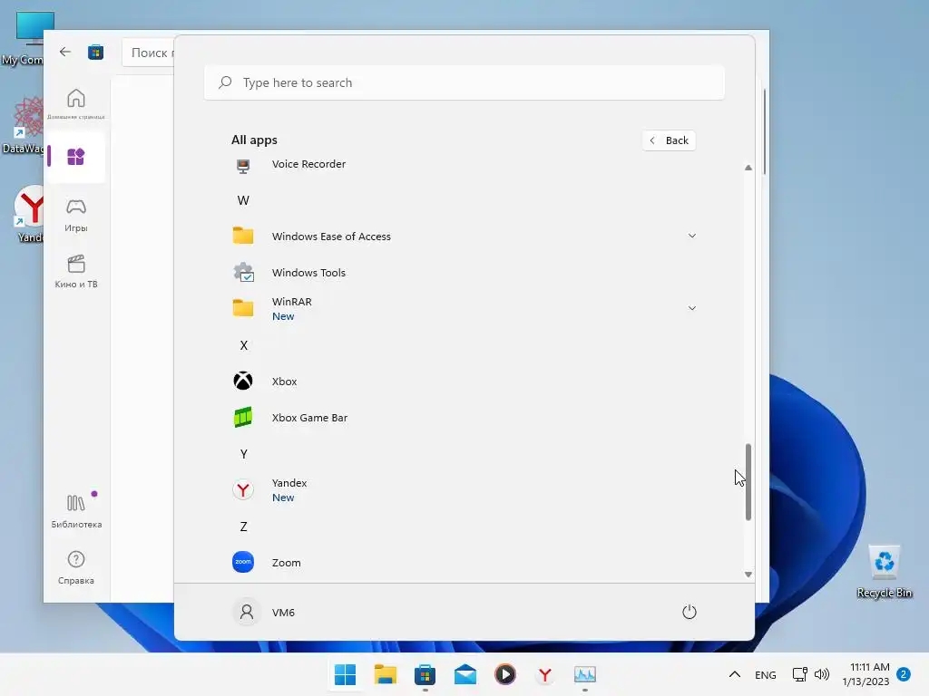Open the notification badge showing 2

(x=904, y=674)
